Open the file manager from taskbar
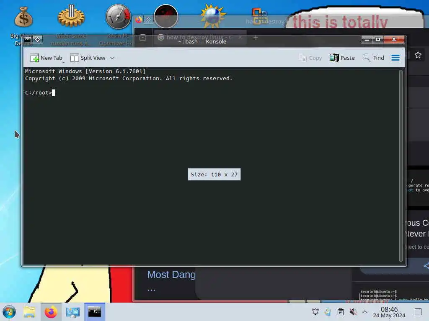This screenshot has height=321, width=429. coord(29,312)
